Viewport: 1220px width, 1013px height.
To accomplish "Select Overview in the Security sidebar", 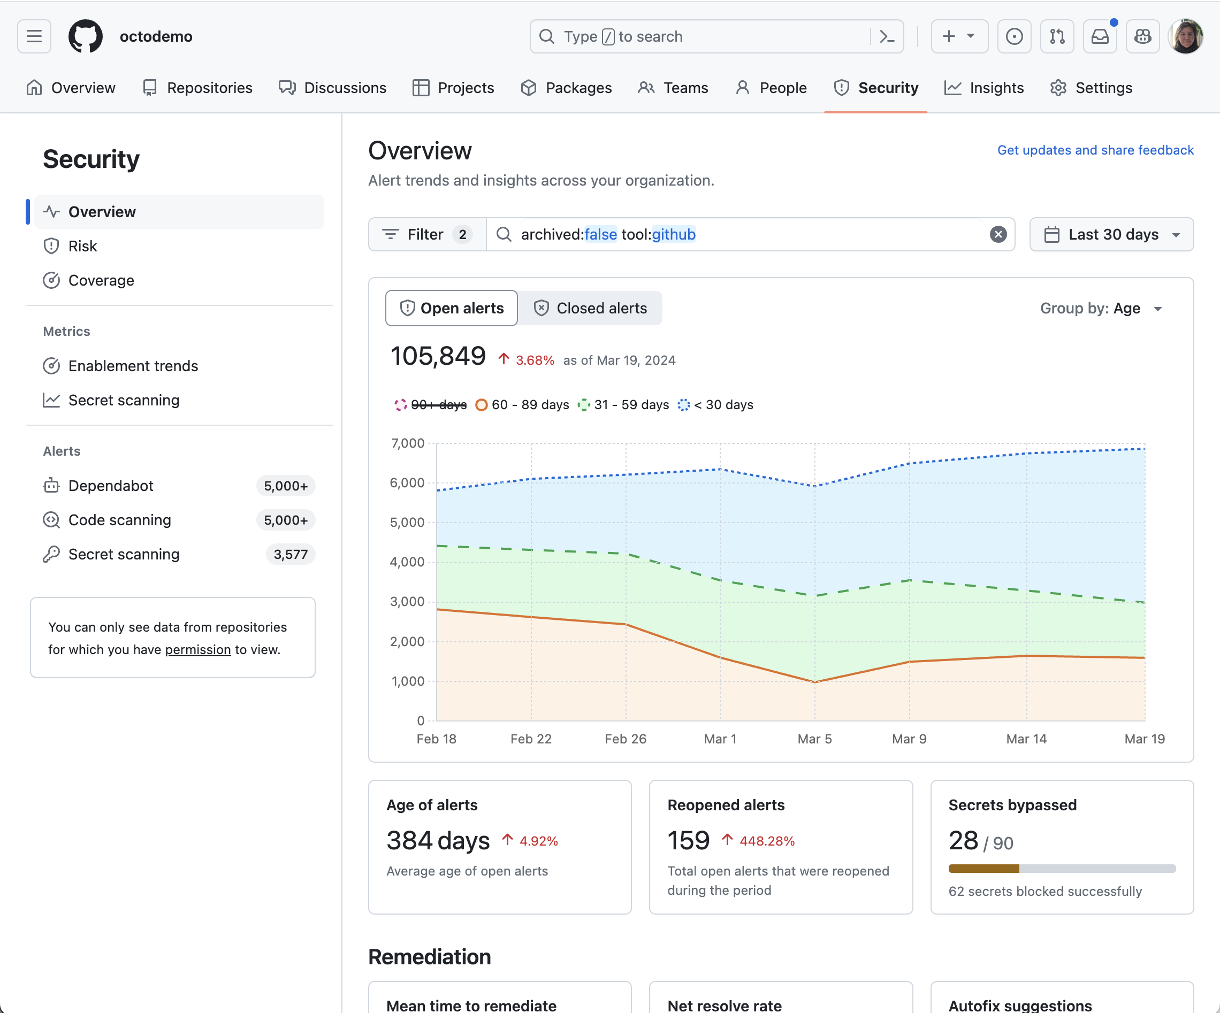I will click(x=179, y=212).
